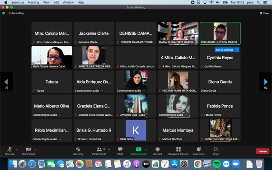Image resolution: width=272 pixels, height=170 pixels.
Task: Open Calendar in the Dock
Action: point(98,164)
